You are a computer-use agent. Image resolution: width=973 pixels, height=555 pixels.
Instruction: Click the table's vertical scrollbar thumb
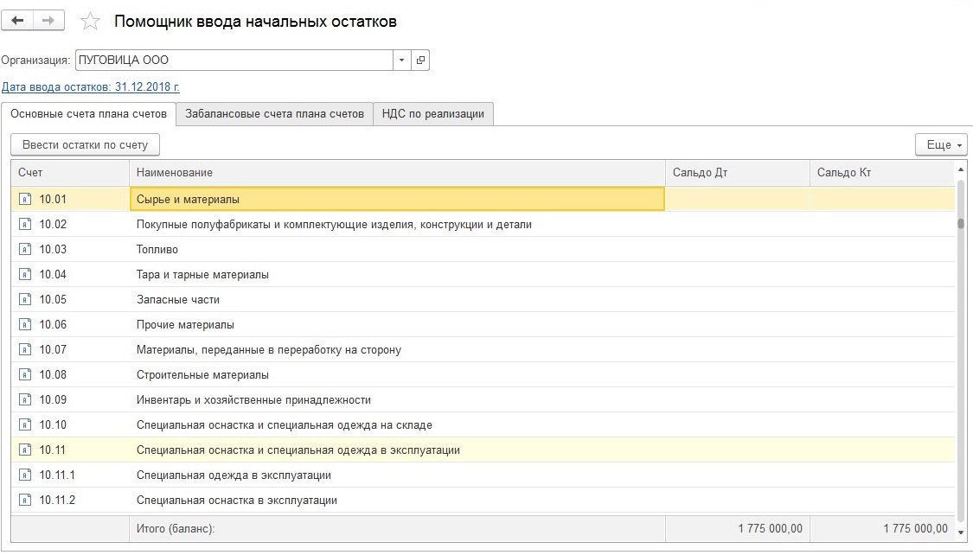click(x=960, y=223)
